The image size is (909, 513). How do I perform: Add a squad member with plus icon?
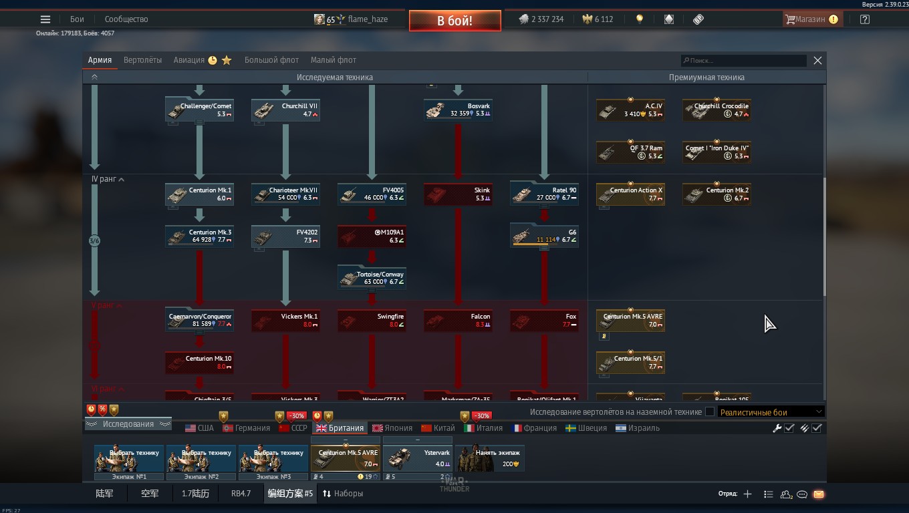(747, 494)
